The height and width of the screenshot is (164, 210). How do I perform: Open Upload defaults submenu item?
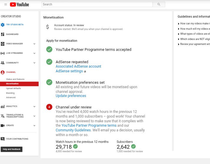(13, 88)
